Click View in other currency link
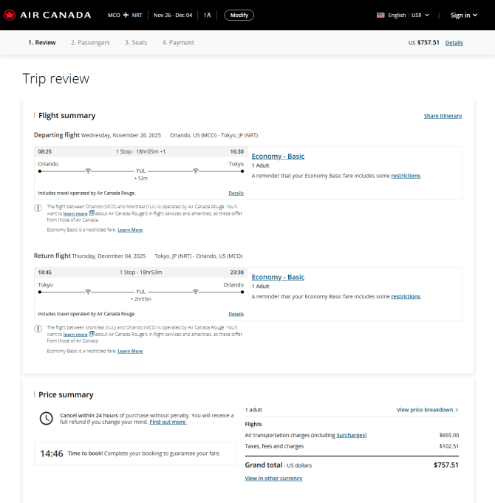The width and height of the screenshot is (495, 503). coord(273,479)
